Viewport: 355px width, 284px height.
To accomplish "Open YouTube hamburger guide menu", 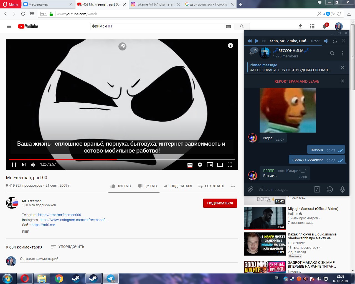I will point(9,26).
